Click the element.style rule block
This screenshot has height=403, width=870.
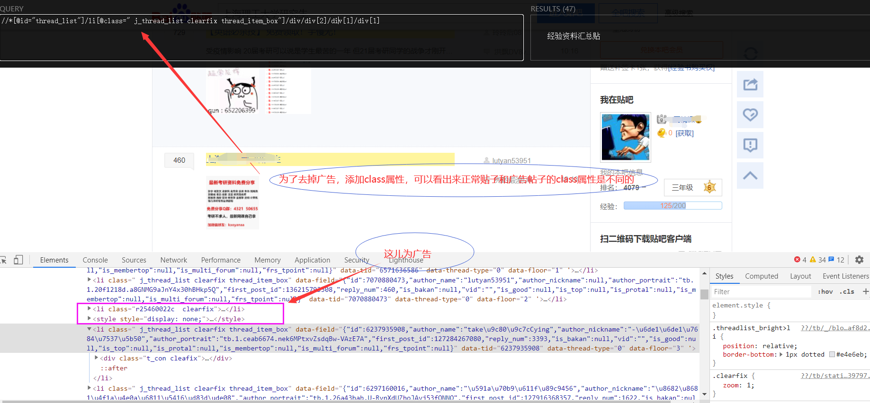[x=789, y=310]
